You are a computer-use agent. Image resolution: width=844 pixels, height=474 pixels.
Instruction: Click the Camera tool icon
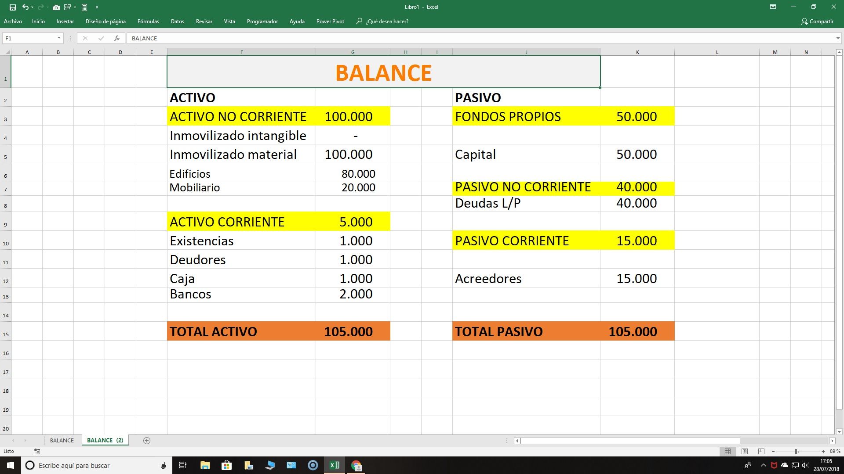click(56, 7)
